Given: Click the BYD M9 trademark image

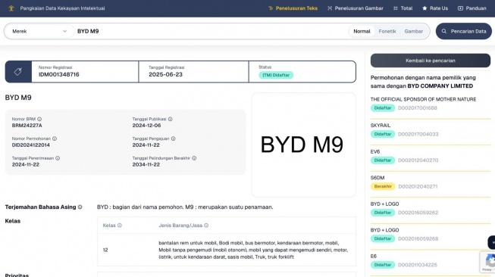Looking at the screenshot, I should pyautogui.click(x=304, y=145).
